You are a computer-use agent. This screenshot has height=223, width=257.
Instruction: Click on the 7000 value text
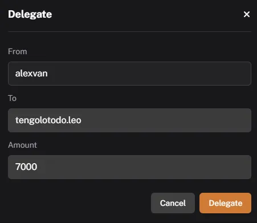[x=26, y=167]
